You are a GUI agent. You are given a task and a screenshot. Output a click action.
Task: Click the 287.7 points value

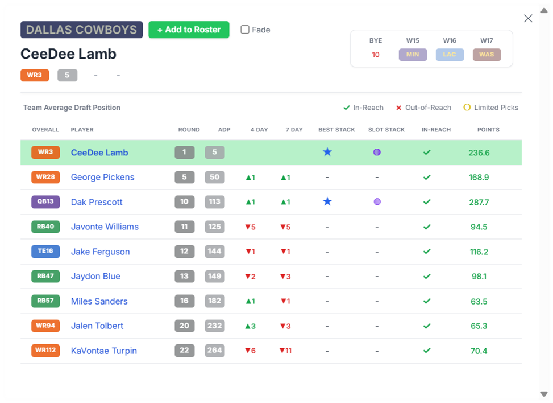[479, 203]
